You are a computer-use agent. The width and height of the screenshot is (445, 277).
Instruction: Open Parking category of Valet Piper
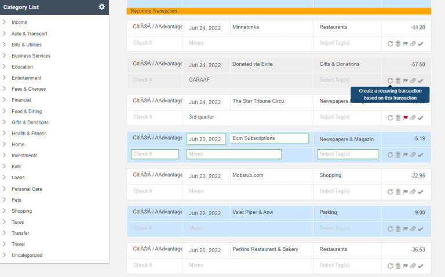pyautogui.click(x=328, y=212)
